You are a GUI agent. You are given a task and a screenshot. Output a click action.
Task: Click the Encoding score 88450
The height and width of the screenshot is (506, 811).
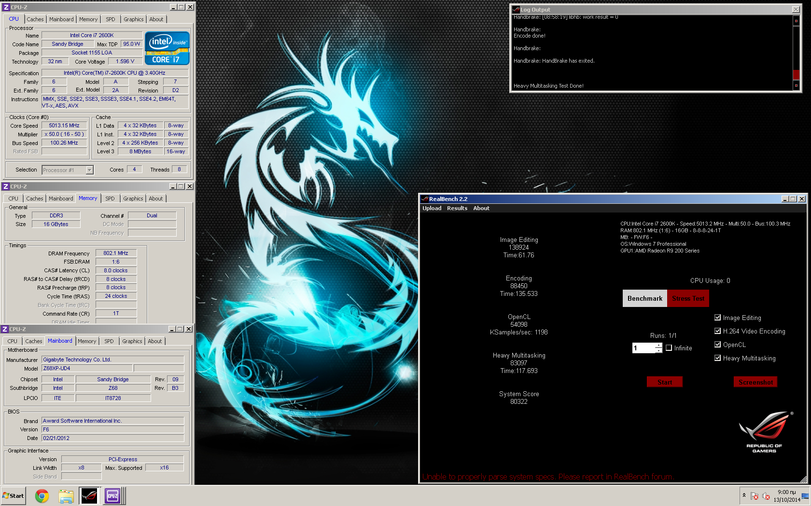point(519,286)
